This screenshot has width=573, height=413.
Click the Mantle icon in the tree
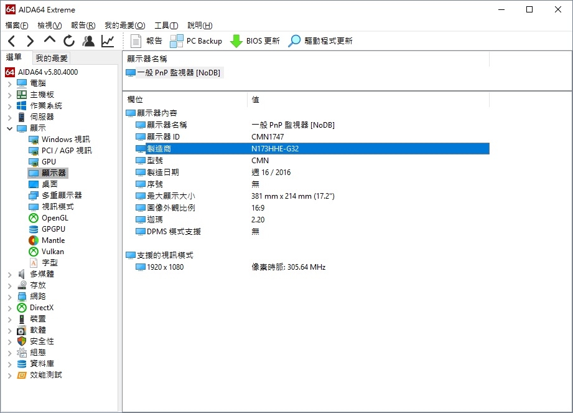click(x=34, y=240)
